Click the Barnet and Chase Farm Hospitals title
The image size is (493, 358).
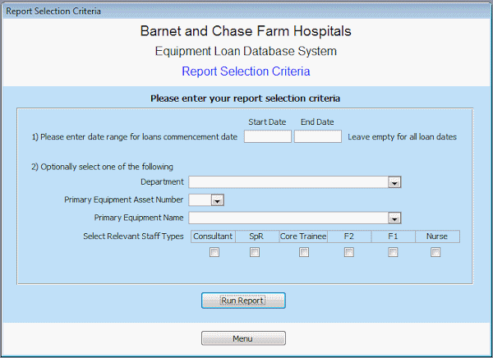(x=246, y=31)
